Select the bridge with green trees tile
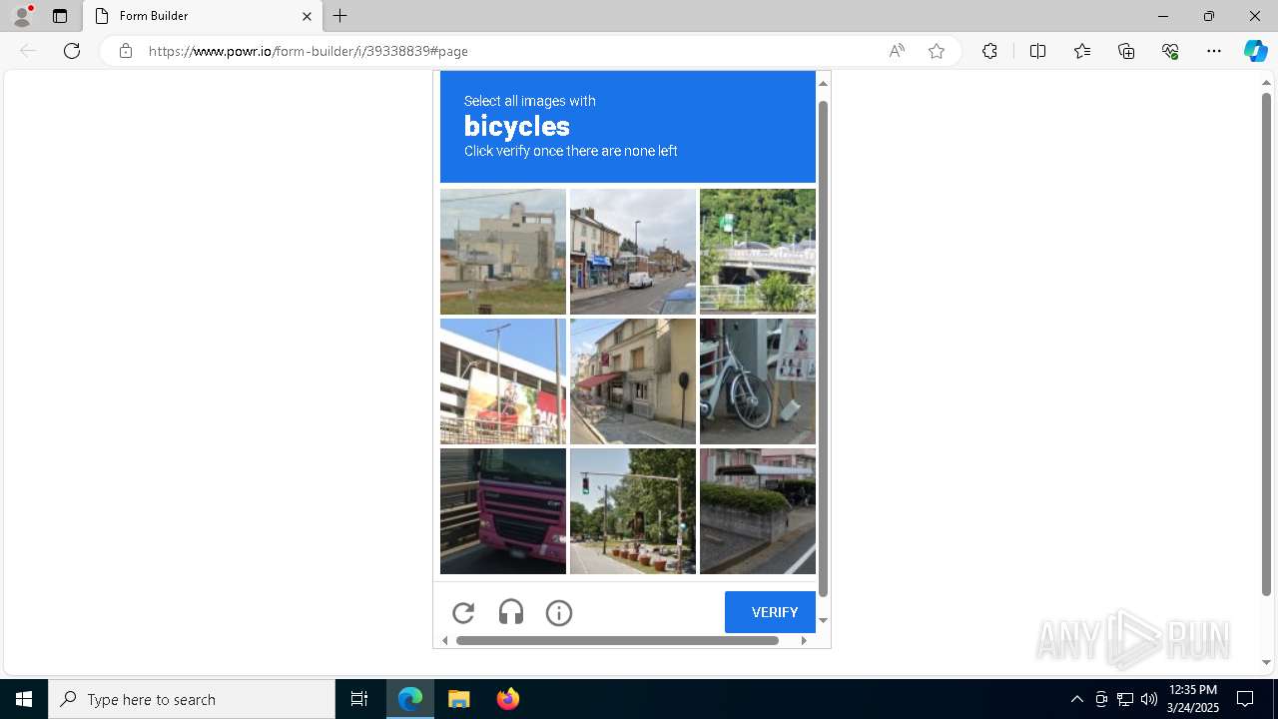 (758, 252)
